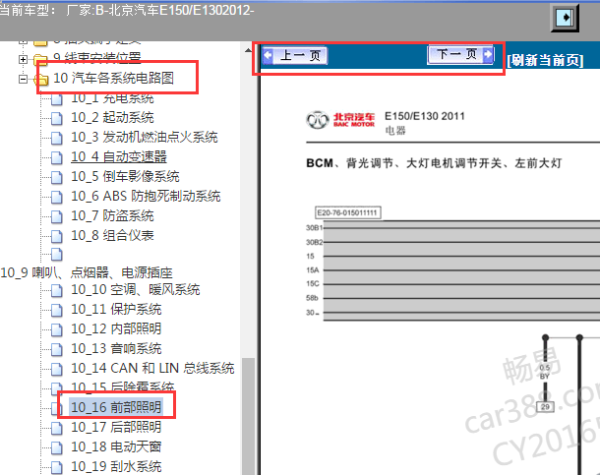This screenshot has height=475, width=600.
Task: Click the E20-76-015011111 diagram code box
Action: coord(347,212)
